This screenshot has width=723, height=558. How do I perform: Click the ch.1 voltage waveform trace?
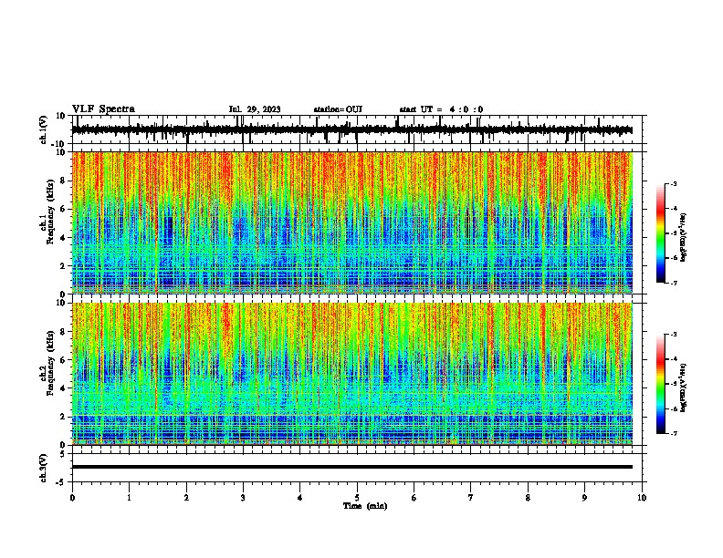click(x=351, y=129)
